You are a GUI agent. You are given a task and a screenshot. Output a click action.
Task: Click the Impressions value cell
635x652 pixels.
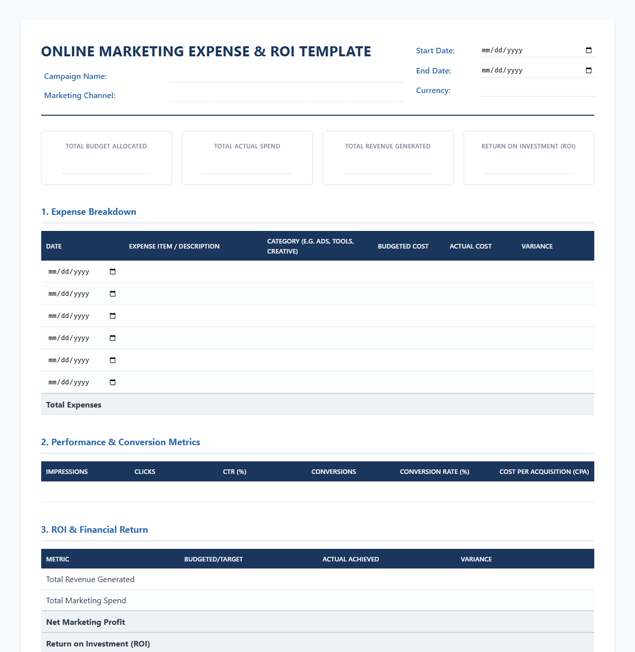tap(85, 492)
